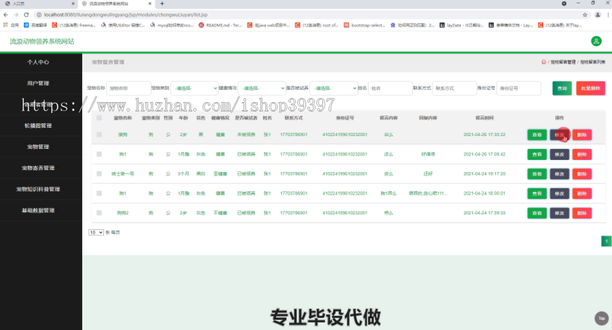Open the 应用 apps bookmark icon
612x330 pixels.
coord(11,25)
